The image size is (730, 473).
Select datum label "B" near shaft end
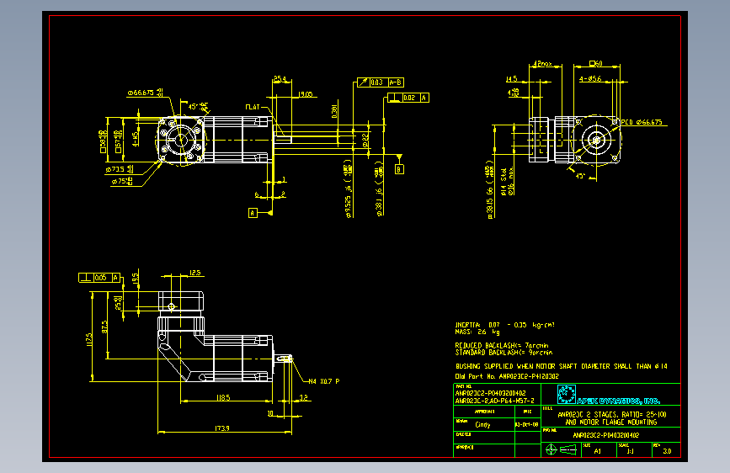[399, 169]
